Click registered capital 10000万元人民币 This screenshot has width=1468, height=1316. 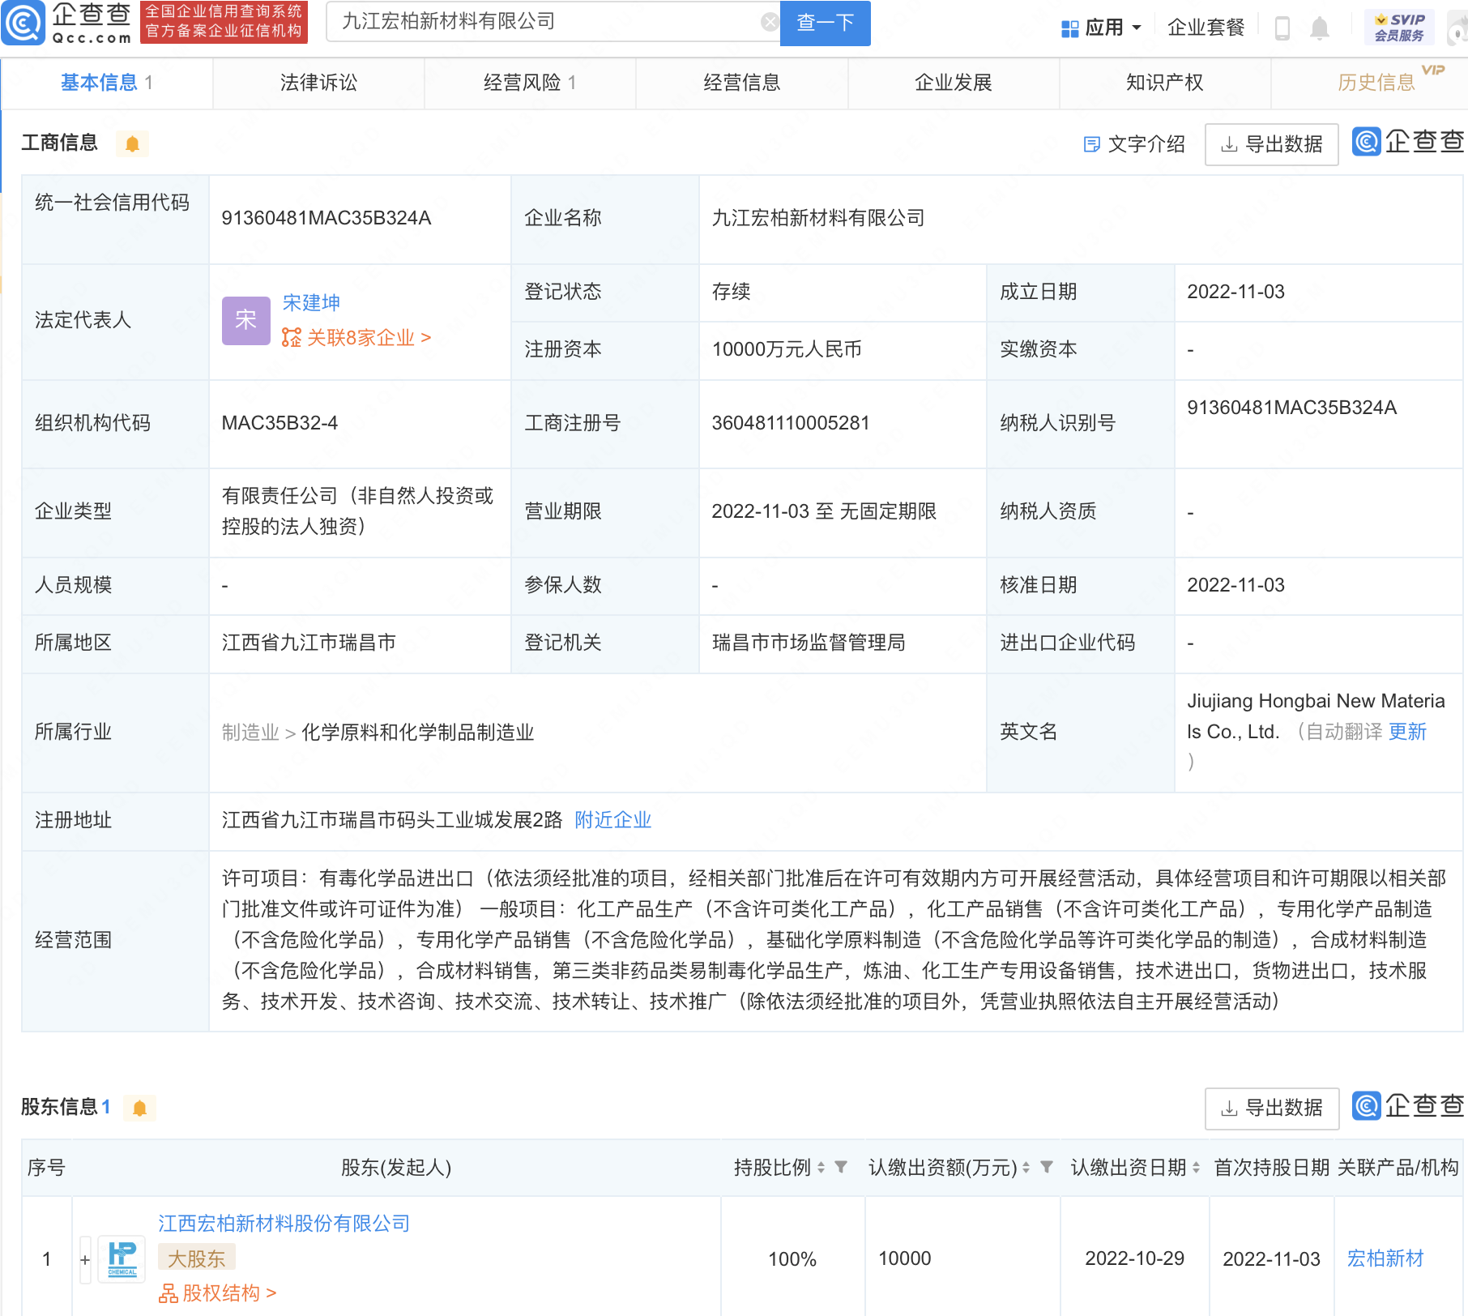(x=787, y=349)
